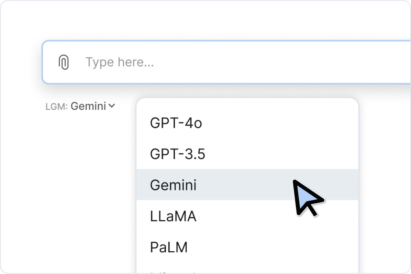
Task: Click the paperclip attachment icon
Action: click(64, 63)
